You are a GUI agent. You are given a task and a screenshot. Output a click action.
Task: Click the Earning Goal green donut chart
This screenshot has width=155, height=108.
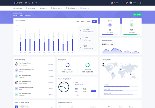pos(87,65)
